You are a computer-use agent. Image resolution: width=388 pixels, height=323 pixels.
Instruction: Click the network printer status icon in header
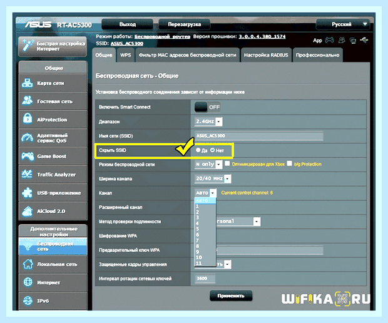(x=353, y=40)
